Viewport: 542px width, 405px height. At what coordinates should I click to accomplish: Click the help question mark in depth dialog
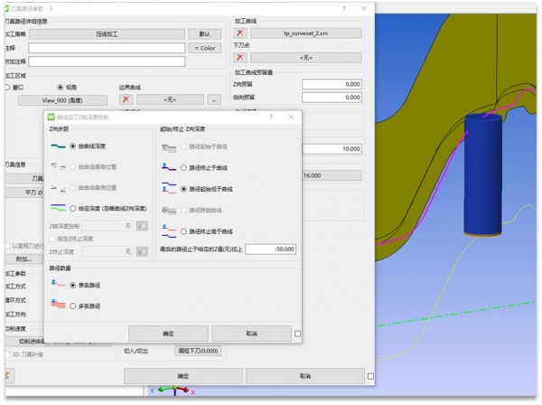coord(271,118)
